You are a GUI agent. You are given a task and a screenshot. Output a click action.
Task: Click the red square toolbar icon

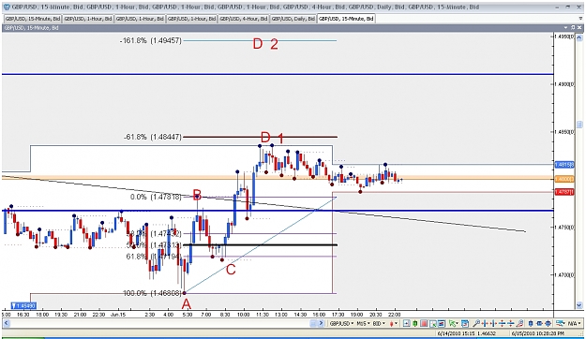point(424,323)
